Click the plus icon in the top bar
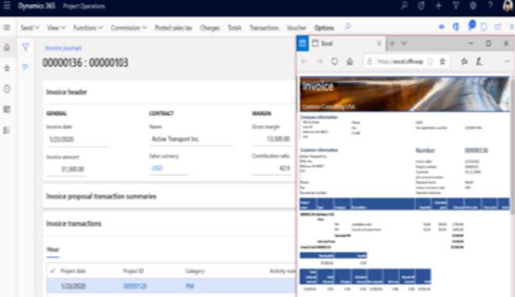 438,6
